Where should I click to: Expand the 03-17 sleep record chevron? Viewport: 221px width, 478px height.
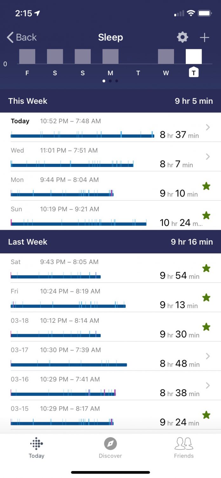coord(208,356)
